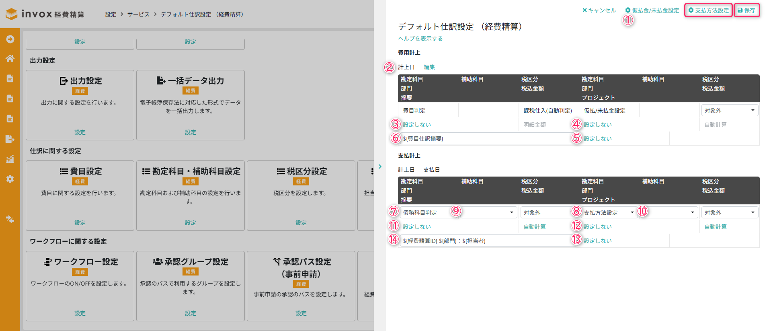The width and height of the screenshot is (771, 331).
Task: Open the middle of the three sidebar document icons
Action: pyautogui.click(x=10, y=99)
